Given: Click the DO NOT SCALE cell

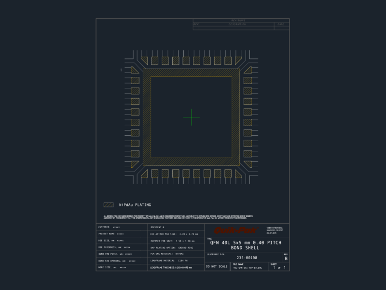Looking at the screenshot, I should pos(217,266).
